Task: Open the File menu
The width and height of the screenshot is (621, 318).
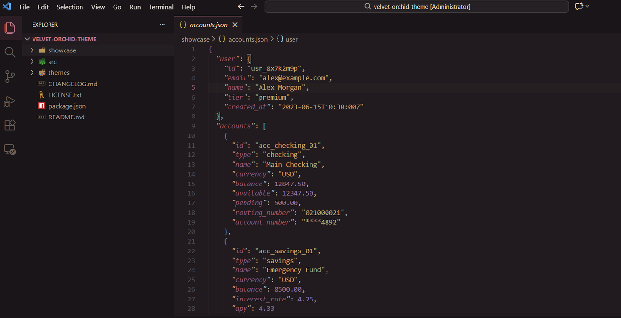Action: coord(25,7)
